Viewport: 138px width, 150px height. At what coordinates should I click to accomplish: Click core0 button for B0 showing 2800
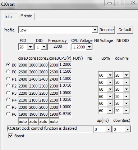click(23, 65)
